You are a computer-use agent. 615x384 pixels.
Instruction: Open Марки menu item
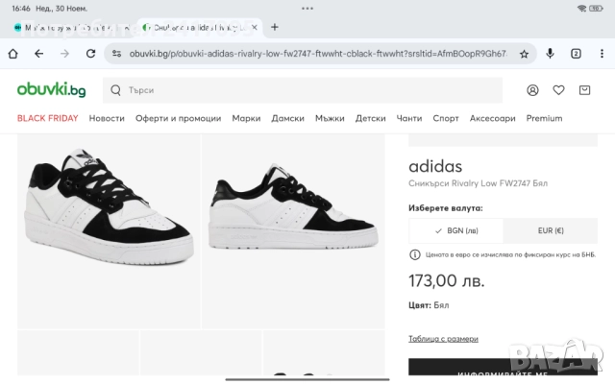[x=246, y=118]
